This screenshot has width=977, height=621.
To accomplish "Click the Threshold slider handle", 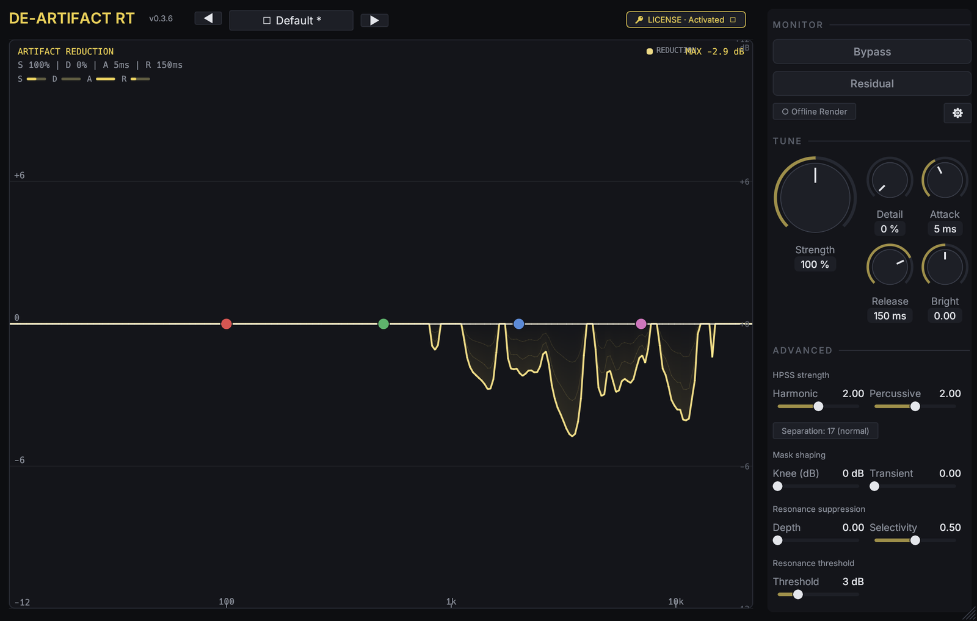I will (797, 595).
